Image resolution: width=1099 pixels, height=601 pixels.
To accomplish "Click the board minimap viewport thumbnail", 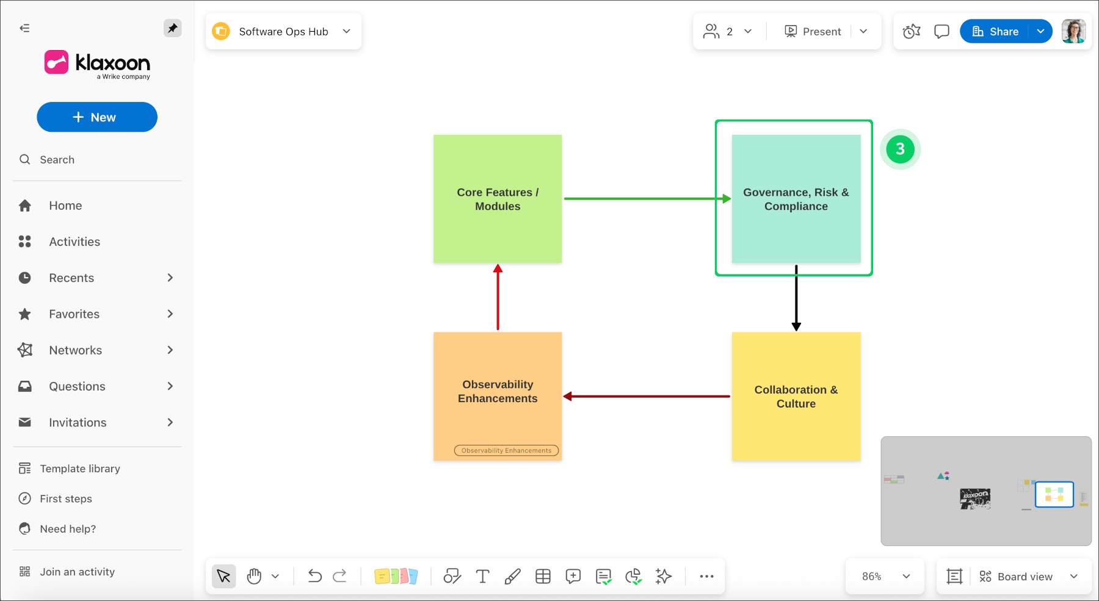I will click(1054, 494).
